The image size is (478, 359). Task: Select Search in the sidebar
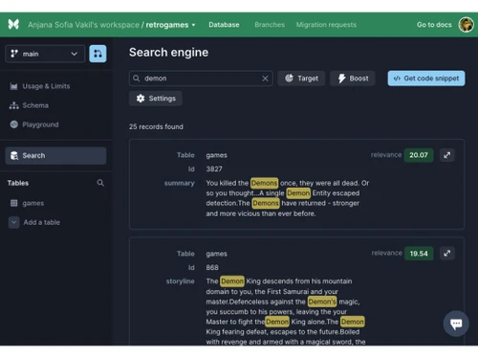55,155
